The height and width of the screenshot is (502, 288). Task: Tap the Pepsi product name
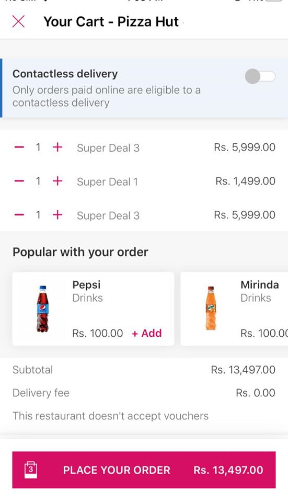(x=86, y=284)
